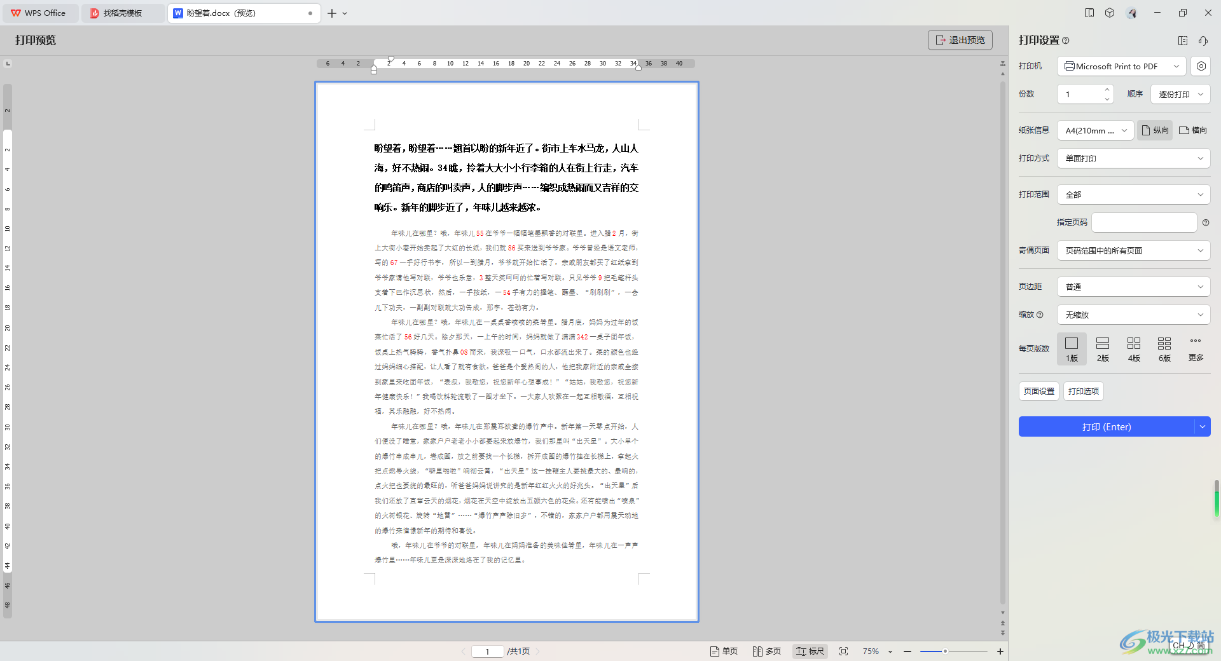Switch to multi-page view 多页
The image size is (1221, 661).
click(x=767, y=651)
